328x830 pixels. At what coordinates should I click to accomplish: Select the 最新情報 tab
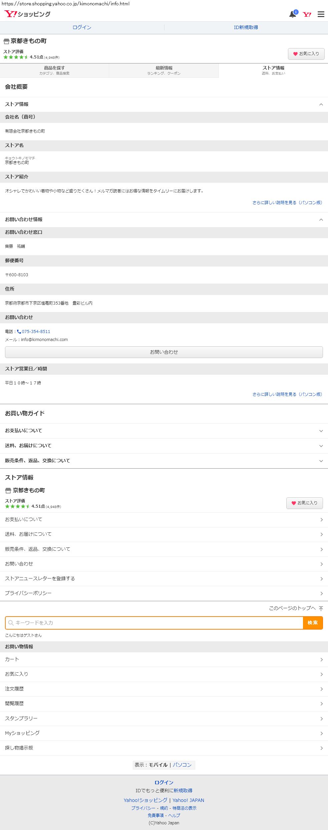click(164, 70)
